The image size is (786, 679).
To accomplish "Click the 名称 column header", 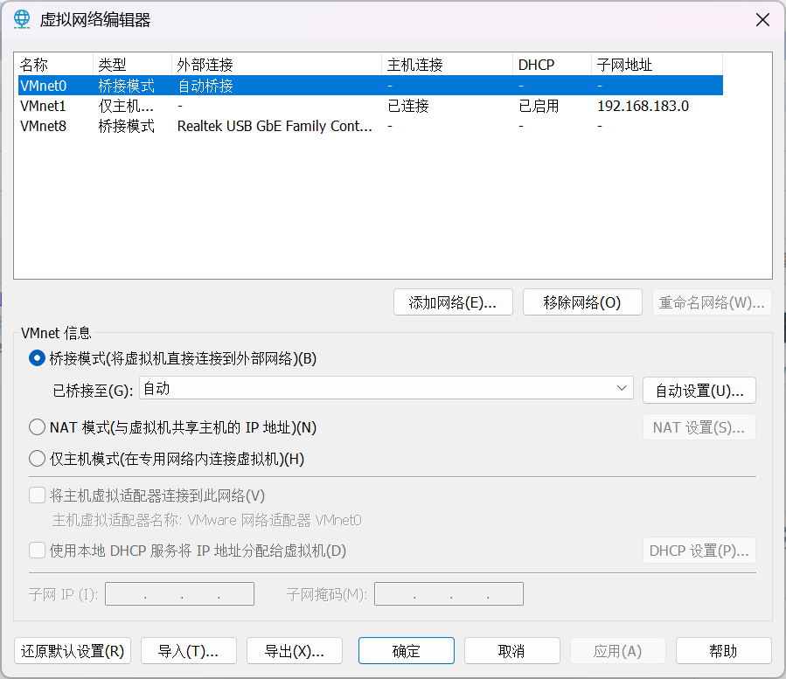I will click(55, 65).
